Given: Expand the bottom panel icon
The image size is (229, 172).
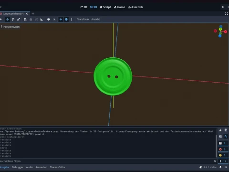Looking at the screenshot, I should pyautogui.click(x=226, y=167).
